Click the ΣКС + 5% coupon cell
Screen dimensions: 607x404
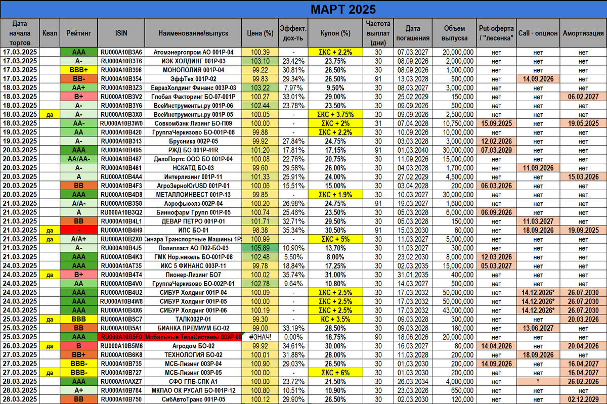click(335, 238)
